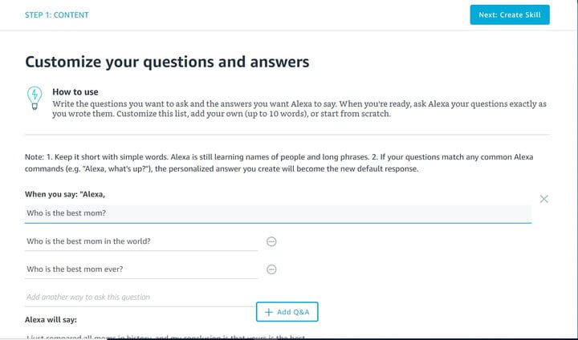Delete the "best mom ever" question variation
The width and height of the screenshot is (578, 340).
(x=271, y=269)
